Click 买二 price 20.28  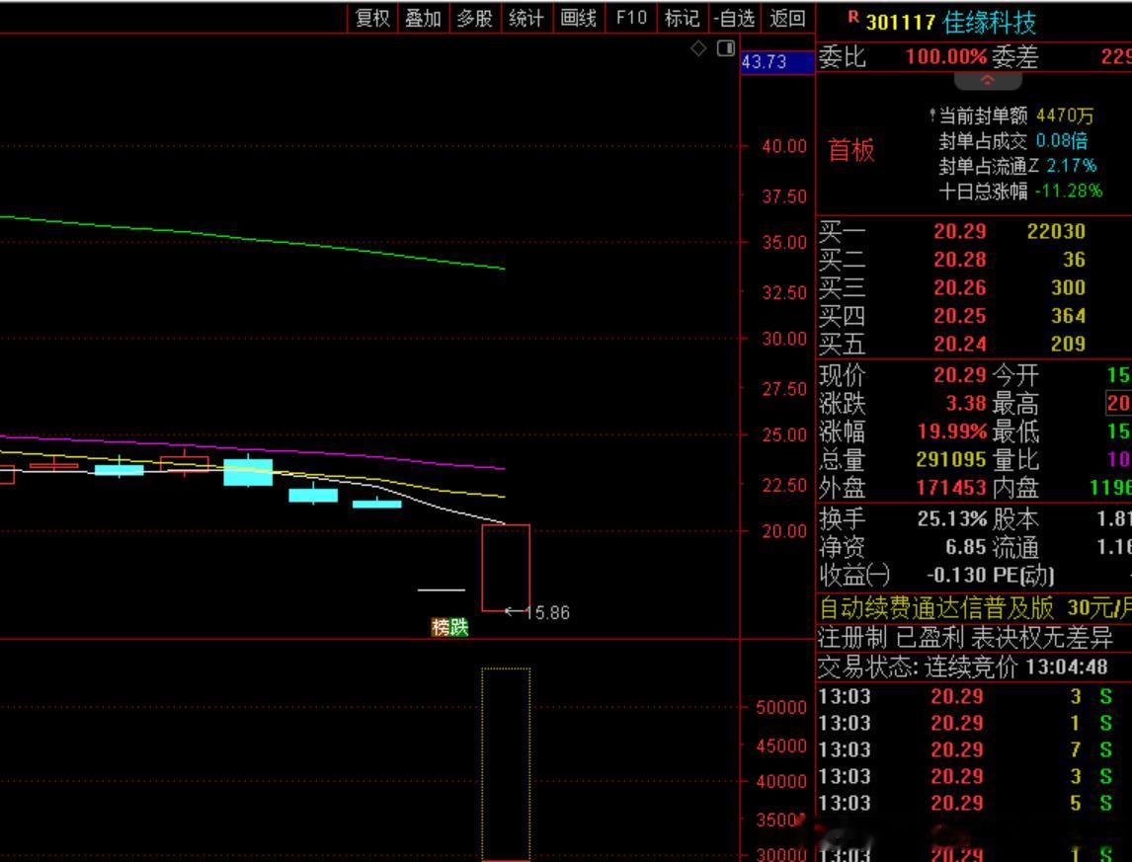click(959, 259)
